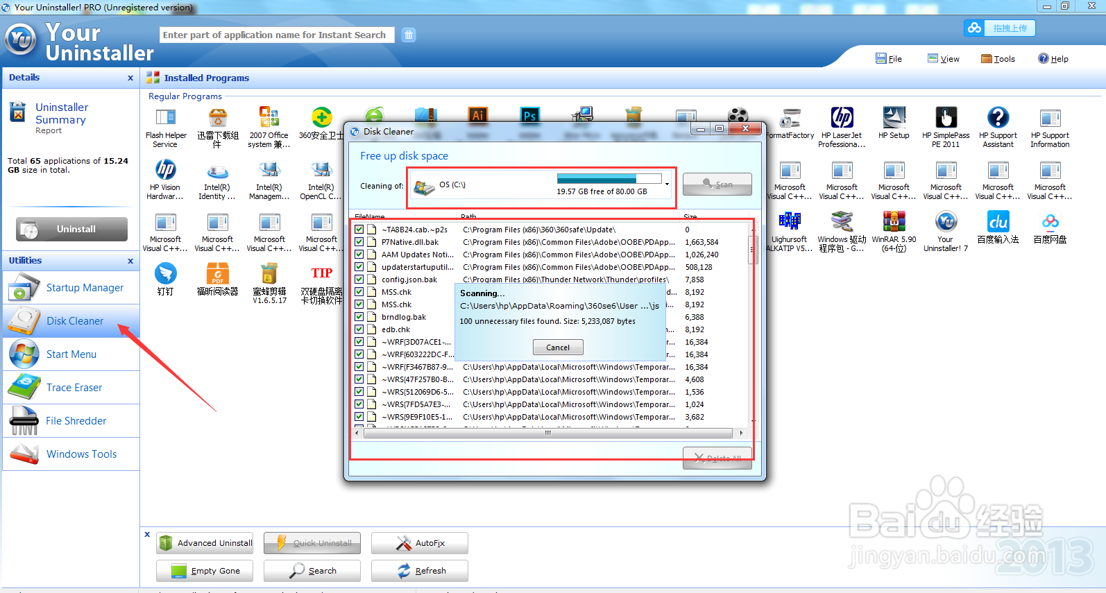
Task: Click the trash icon beside the search box
Action: pos(409,35)
